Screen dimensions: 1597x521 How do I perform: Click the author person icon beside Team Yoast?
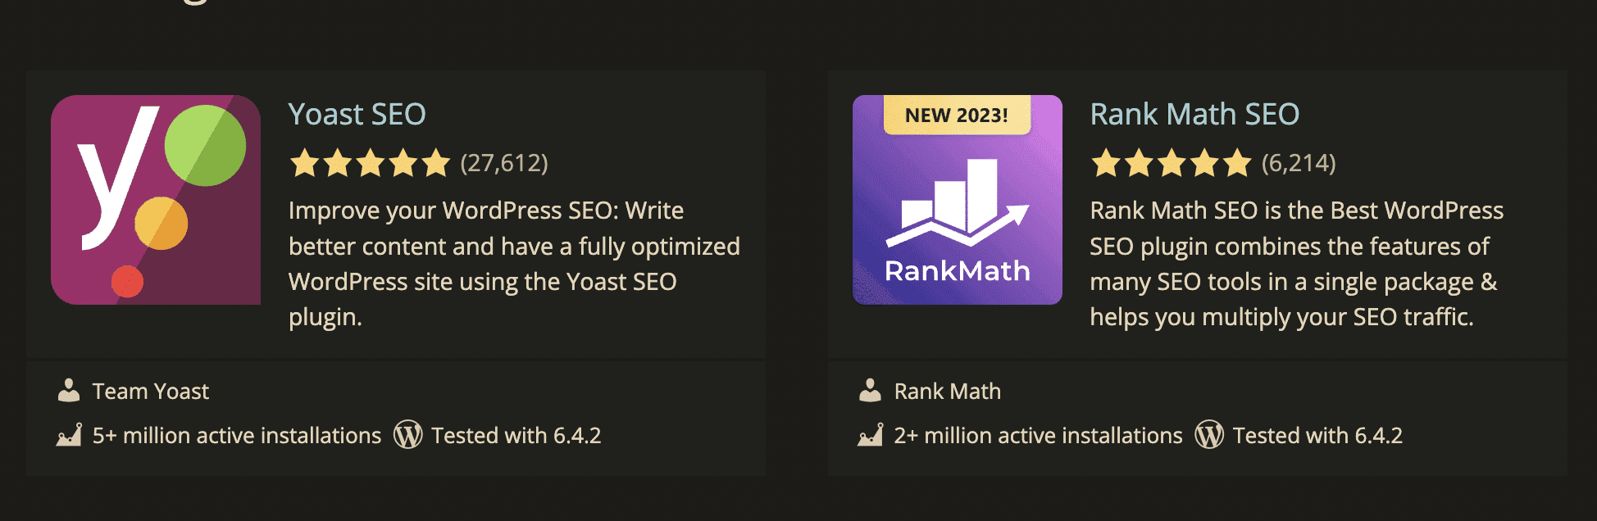pyautogui.click(x=69, y=391)
